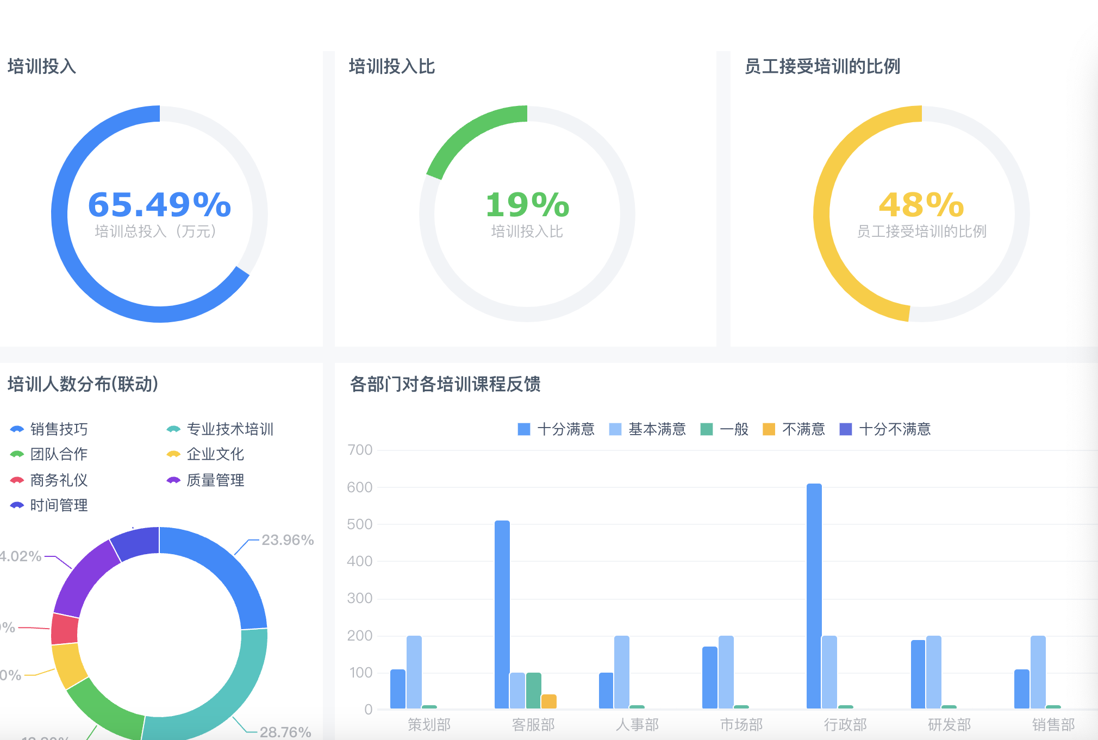Click the 65.49% training investment gauge value

159,205
